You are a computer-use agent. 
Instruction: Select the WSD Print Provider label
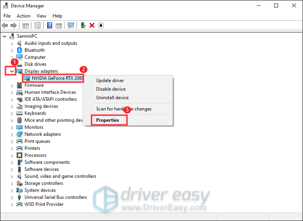[44, 204]
